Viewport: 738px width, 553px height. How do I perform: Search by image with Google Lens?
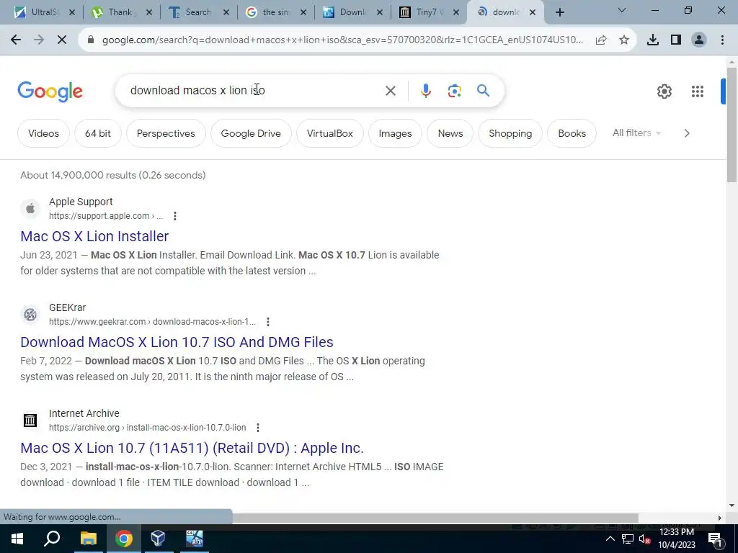[x=454, y=91]
